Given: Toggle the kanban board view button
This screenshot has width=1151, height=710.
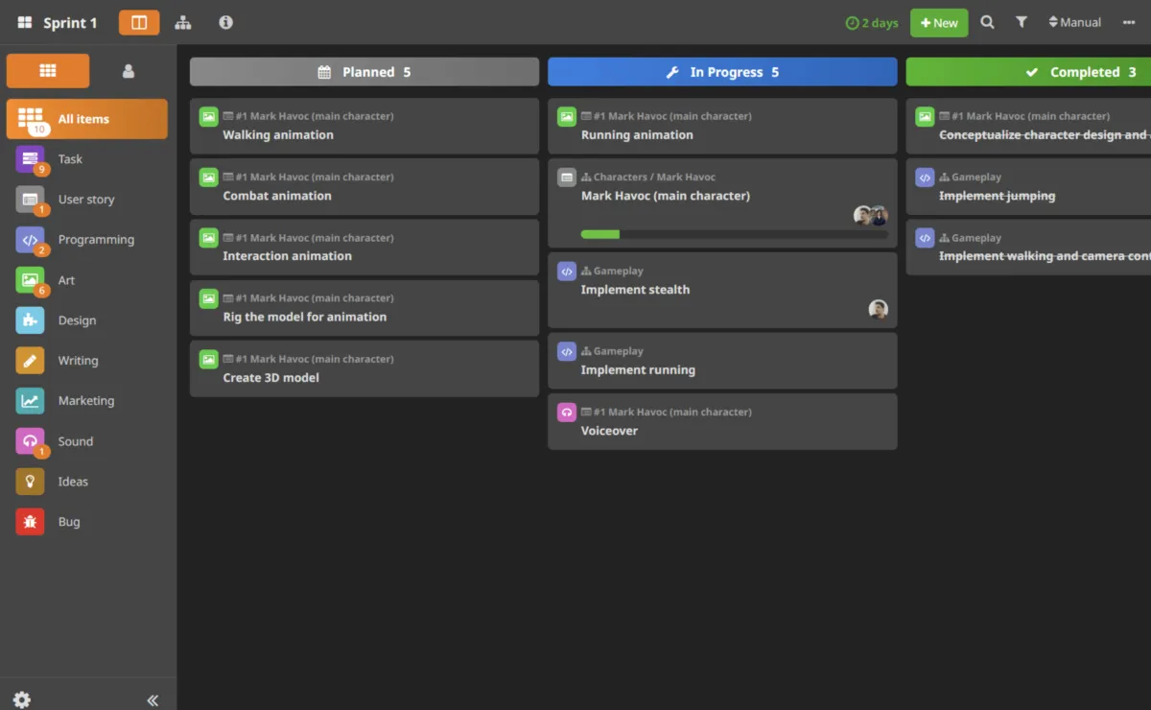Looking at the screenshot, I should (139, 22).
